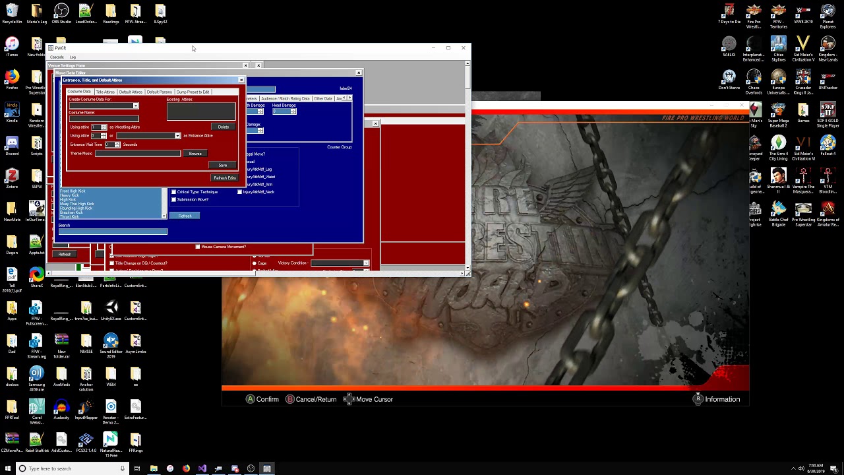The height and width of the screenshot is (475, 844).
Task: Click into the Costume Name field
Action: (104, 119)
